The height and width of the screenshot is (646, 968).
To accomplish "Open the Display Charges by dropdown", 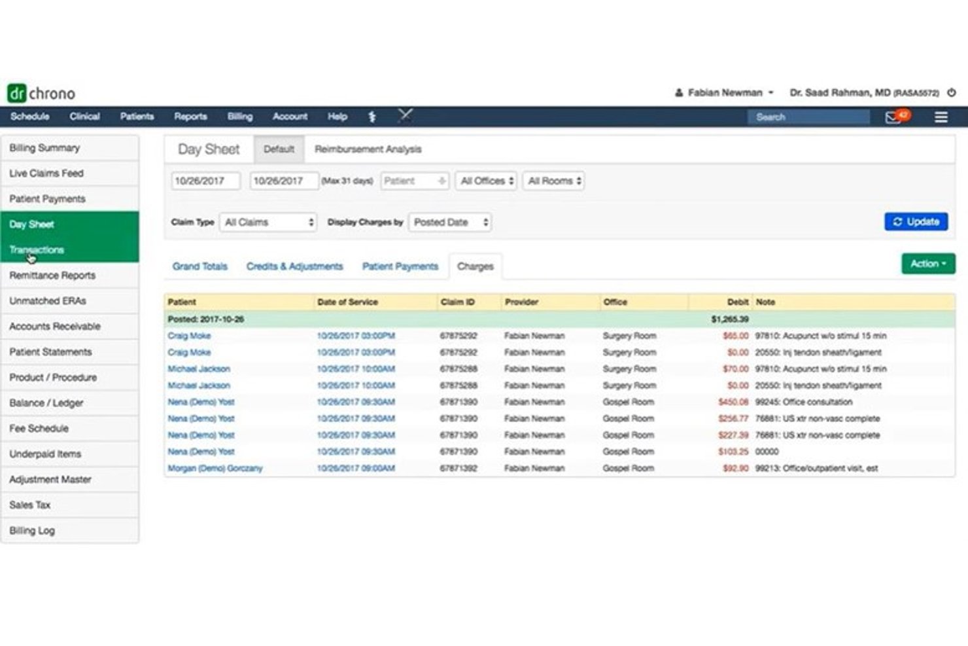I will coord(450,223).
